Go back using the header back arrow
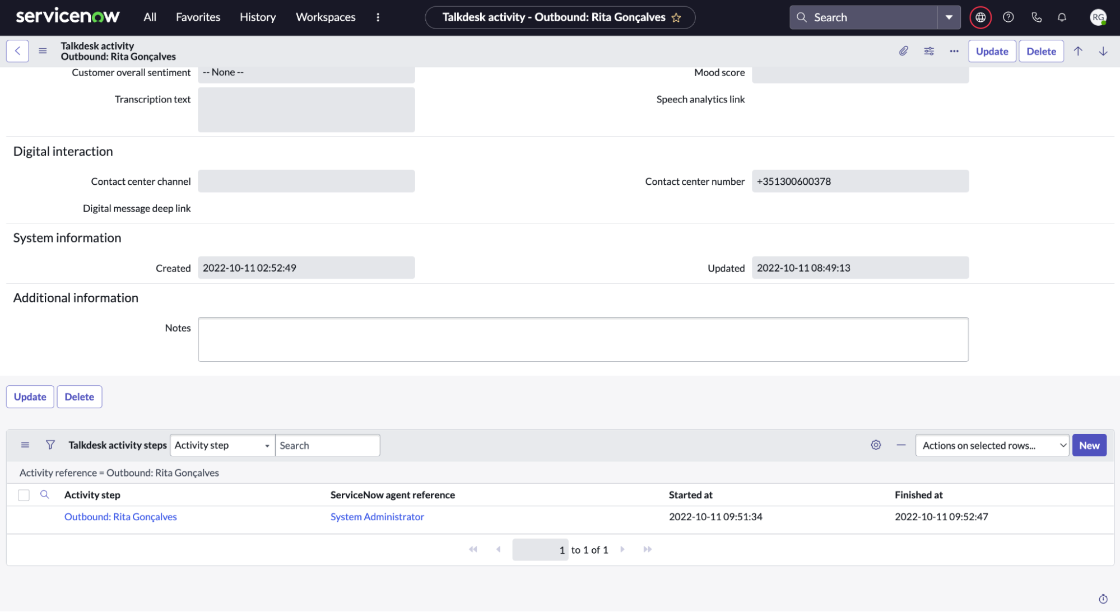Image resolution: width=1120 pixels, height=612 pixels. coord(17,51)
